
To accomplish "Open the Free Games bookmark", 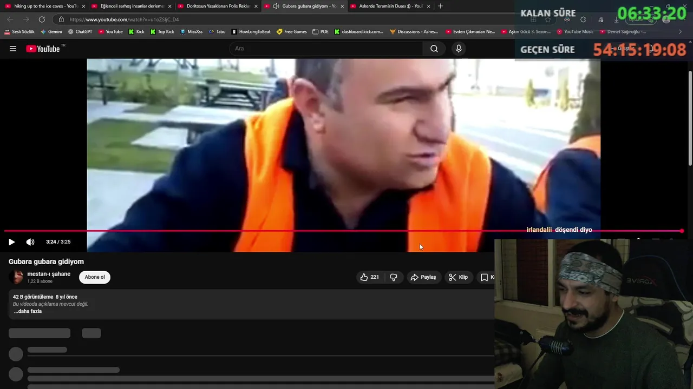I will click(x=292, y=32).
